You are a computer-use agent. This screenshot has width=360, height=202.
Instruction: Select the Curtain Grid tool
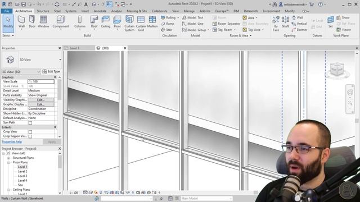tap(141, 24)
